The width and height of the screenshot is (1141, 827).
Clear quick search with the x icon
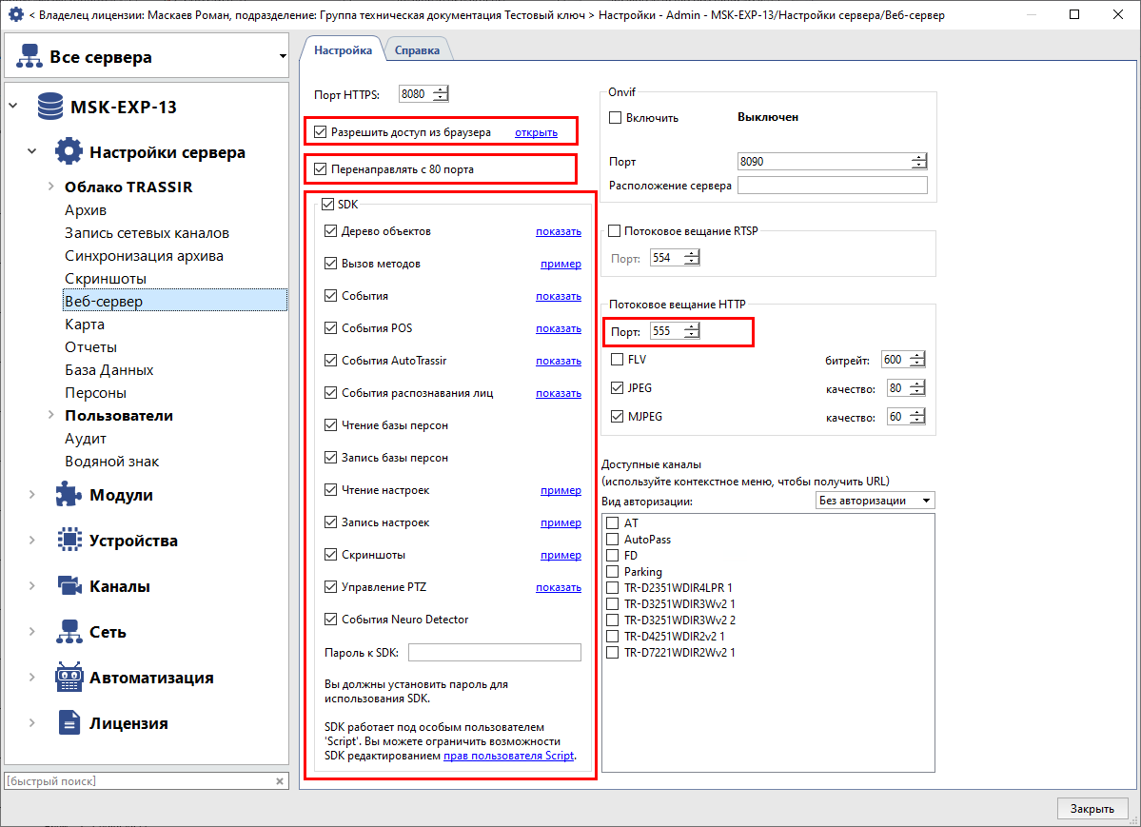pos(280,781)
